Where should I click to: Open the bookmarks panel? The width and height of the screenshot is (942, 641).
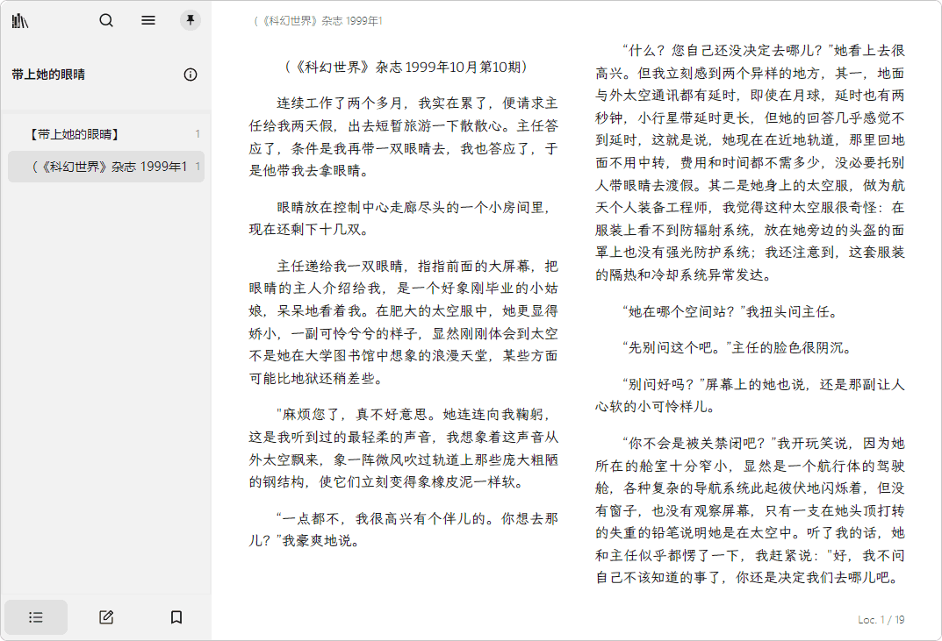click(x=176, y=617)
